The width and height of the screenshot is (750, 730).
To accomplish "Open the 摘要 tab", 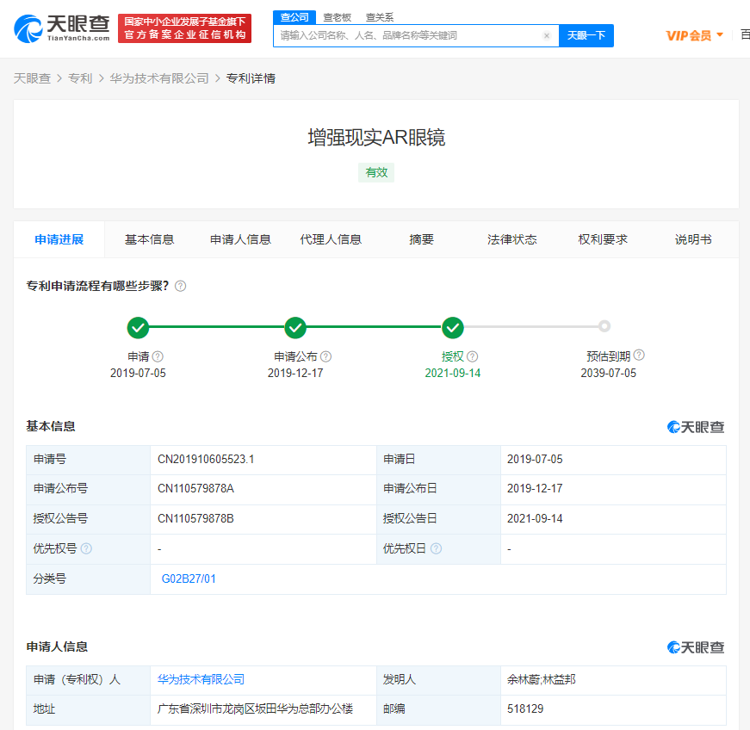I will [x=421, y=239].
